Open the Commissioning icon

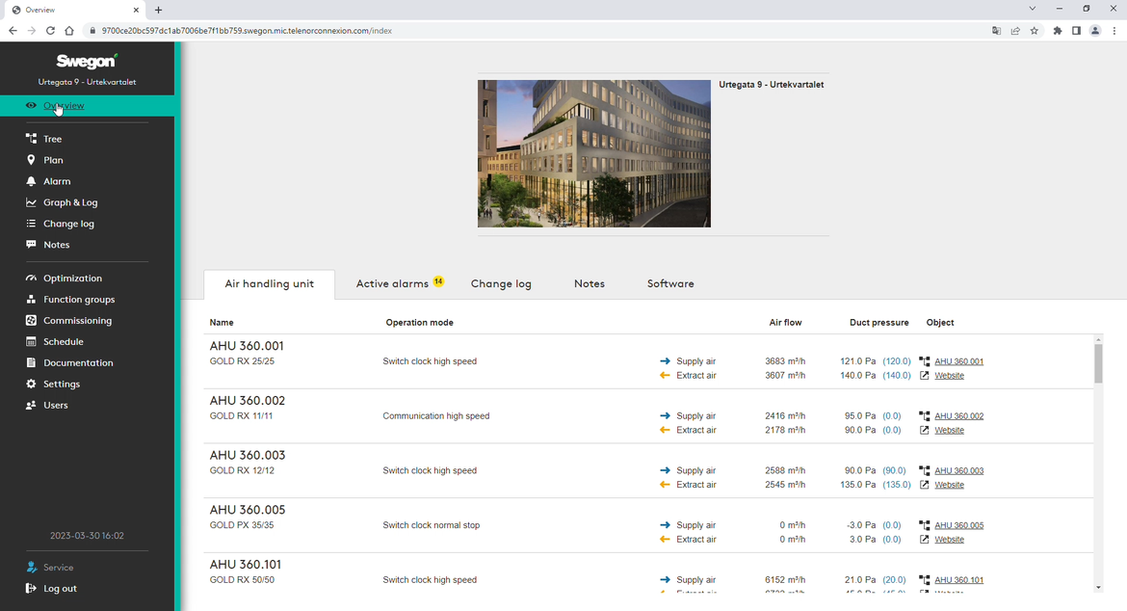click(31, 321)
